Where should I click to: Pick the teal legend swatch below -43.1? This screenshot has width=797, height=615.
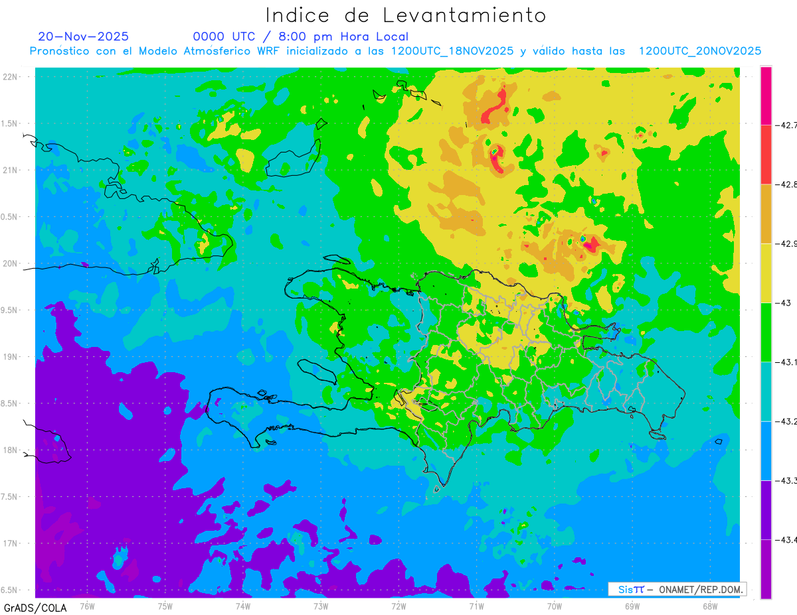(x=766, y=391)
